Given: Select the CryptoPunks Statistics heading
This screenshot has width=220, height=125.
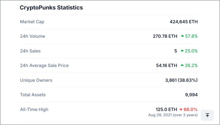Looking at the screenshot, I should (x=51, y=7).
